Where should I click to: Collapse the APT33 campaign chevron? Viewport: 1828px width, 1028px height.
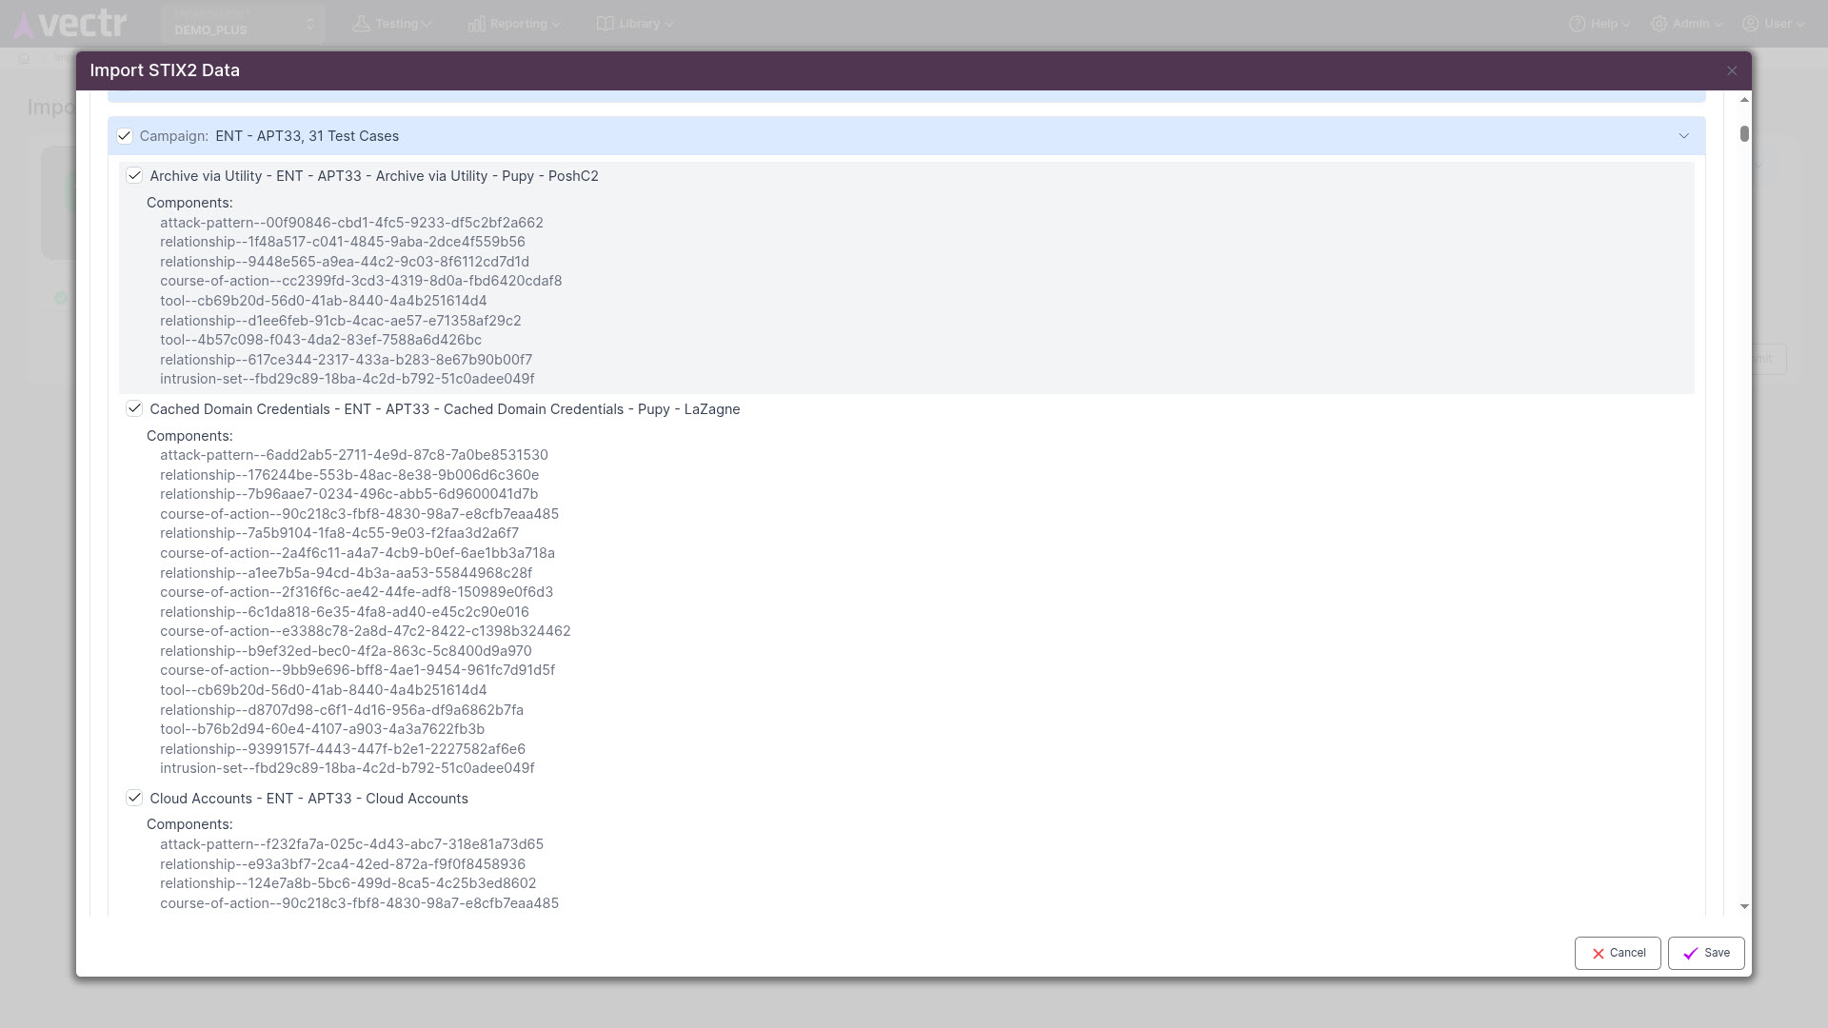coord(1683,136)
